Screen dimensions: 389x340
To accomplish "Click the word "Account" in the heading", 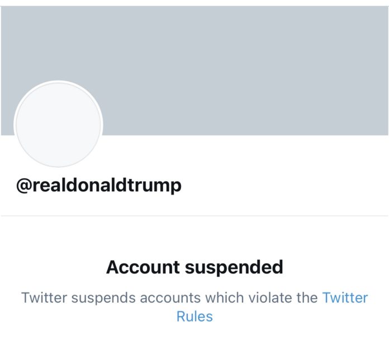I will pyautogui.click(x=143, y=267).
